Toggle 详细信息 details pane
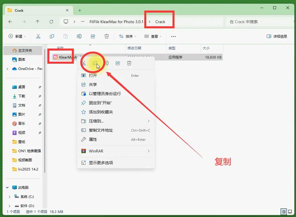This screenshot has height=217, width=296. pos(277,36)
